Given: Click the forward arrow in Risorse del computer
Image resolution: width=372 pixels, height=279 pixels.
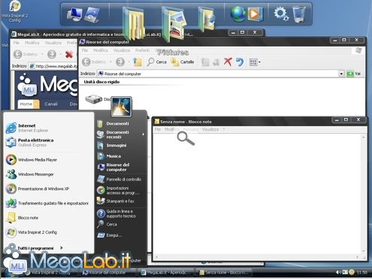Looking at the screenshot, I should [x=120, y=62].
